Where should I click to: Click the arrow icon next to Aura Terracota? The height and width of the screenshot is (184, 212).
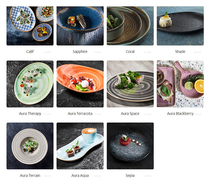pos(97,114)
